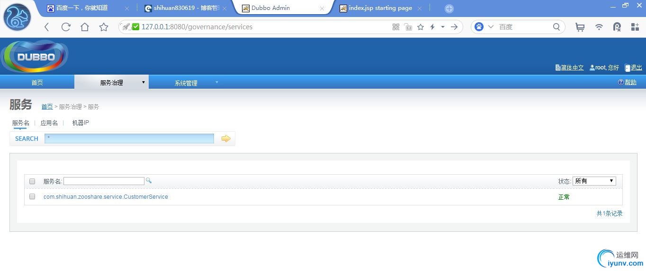The width and height of the screenshot is (646, 271).
Task: Click the DUBBO logo
Action: point(35,56)
